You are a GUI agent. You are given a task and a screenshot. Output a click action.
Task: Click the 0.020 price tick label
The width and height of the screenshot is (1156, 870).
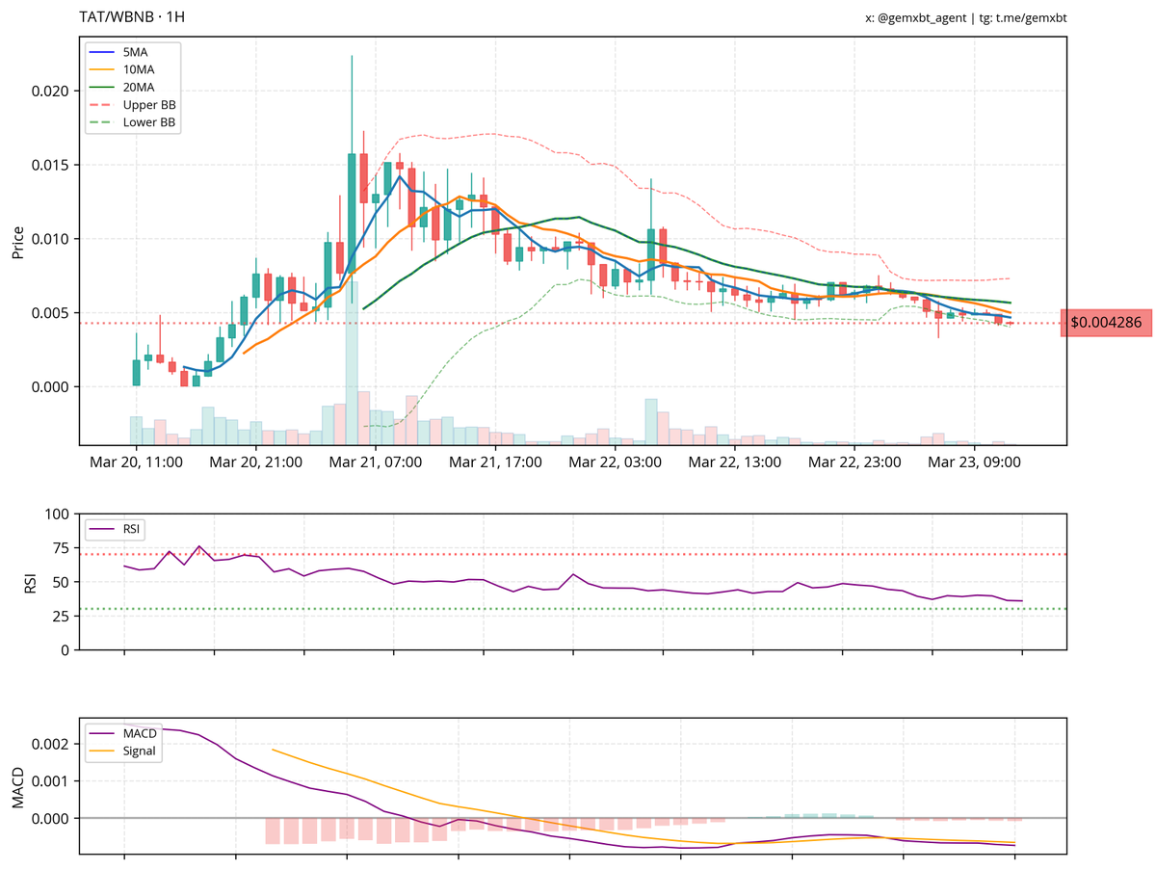[50, 91]
